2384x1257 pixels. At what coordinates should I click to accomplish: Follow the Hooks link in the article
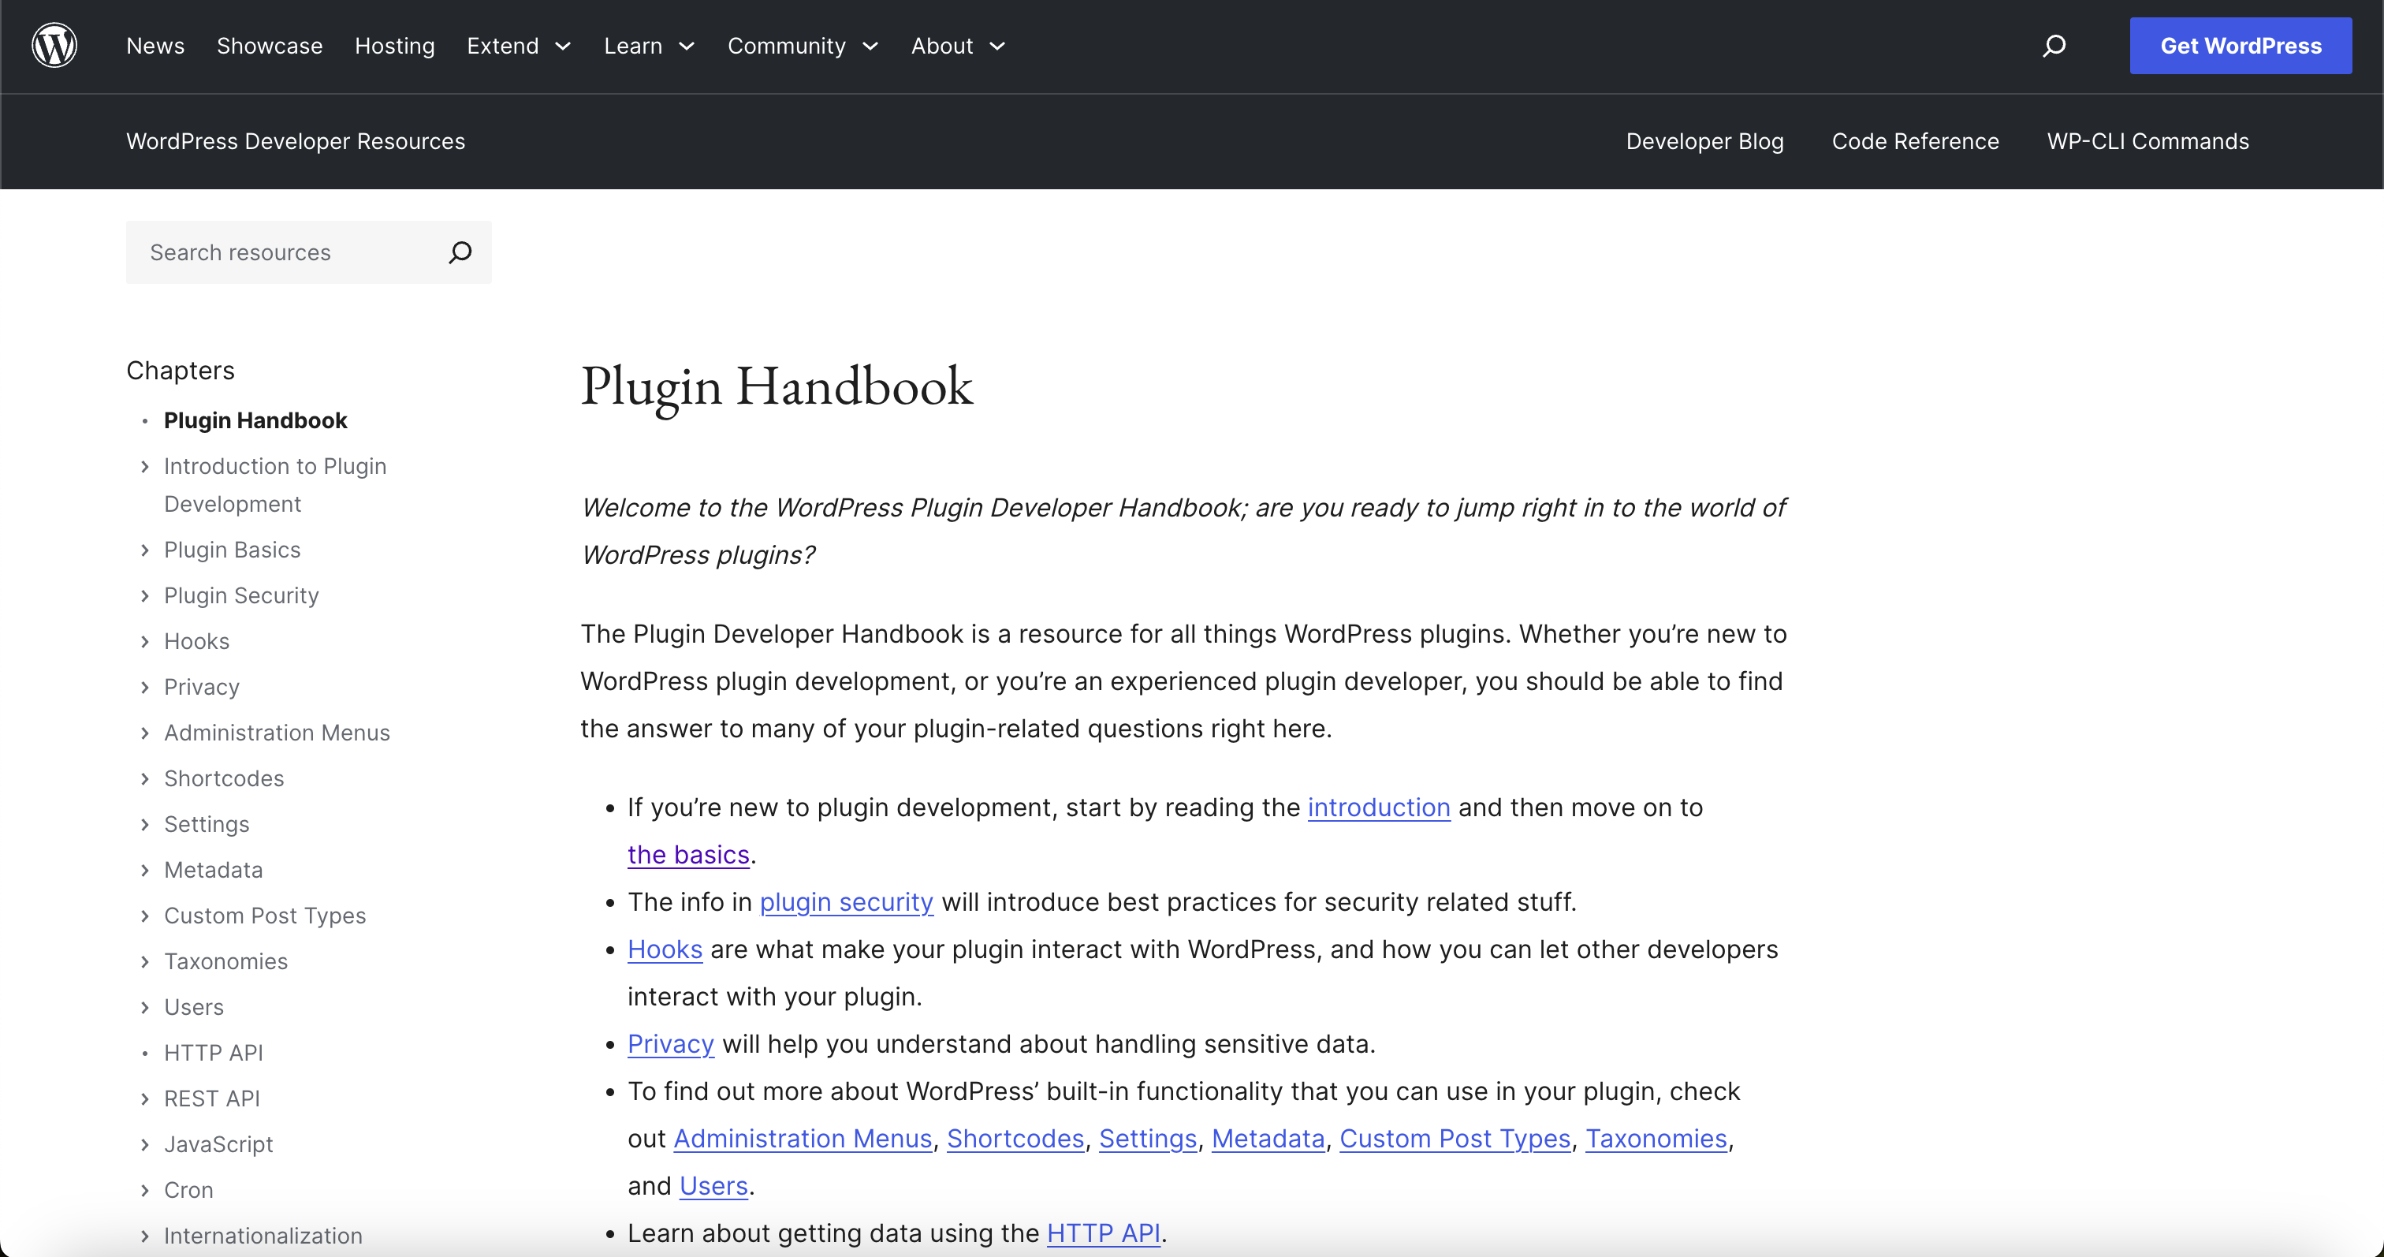coord(665,949)
